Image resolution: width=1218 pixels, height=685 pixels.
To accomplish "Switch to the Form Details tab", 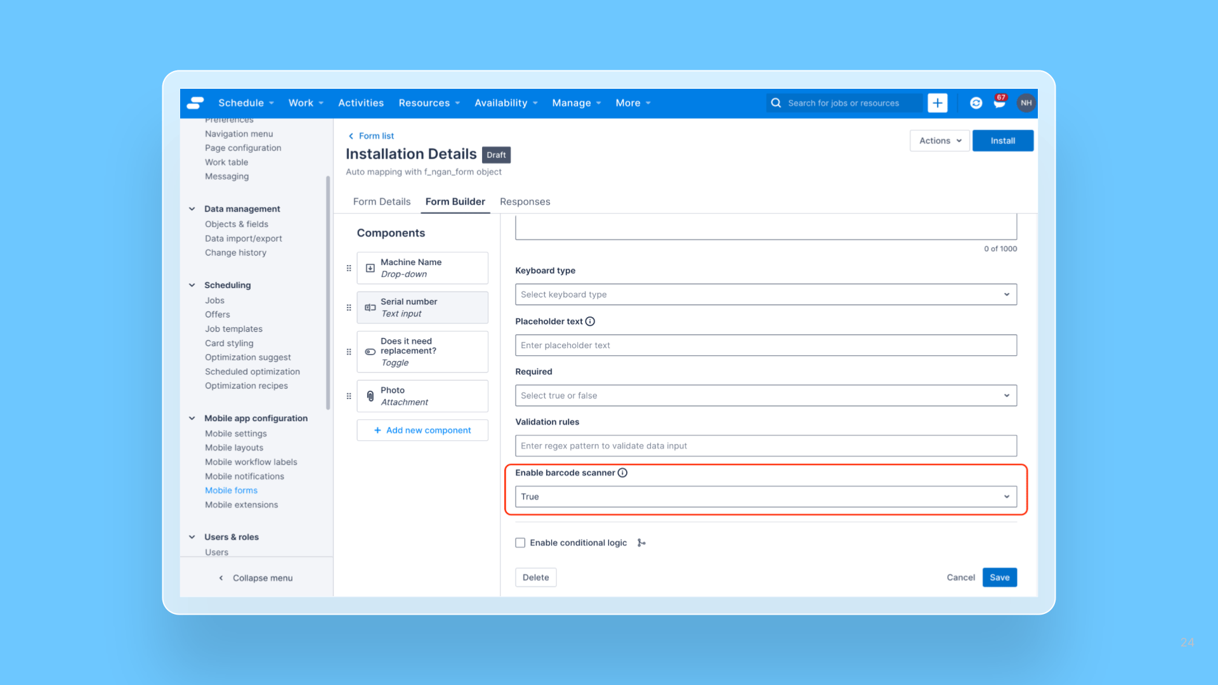I will (382, 202).
